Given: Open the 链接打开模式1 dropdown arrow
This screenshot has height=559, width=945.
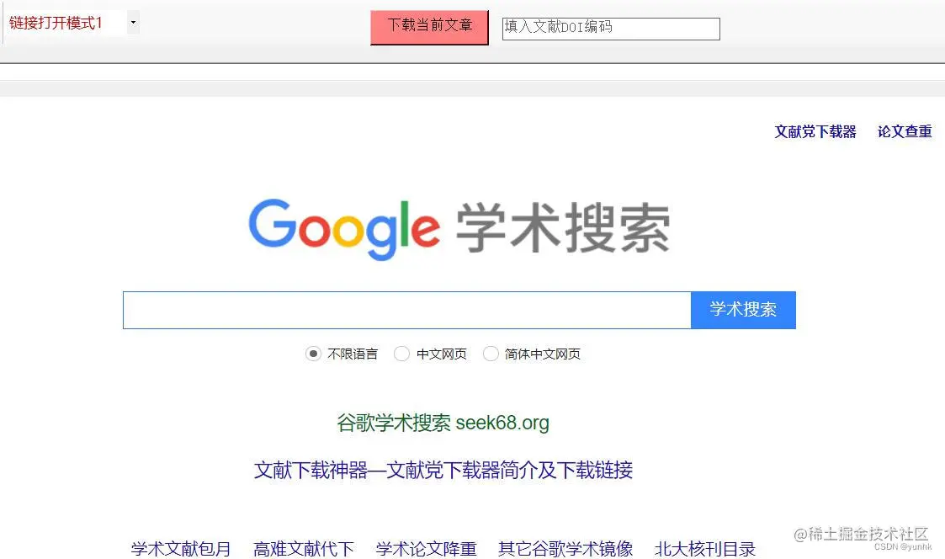Looking at the screenshot, I should tap(133, 23).
